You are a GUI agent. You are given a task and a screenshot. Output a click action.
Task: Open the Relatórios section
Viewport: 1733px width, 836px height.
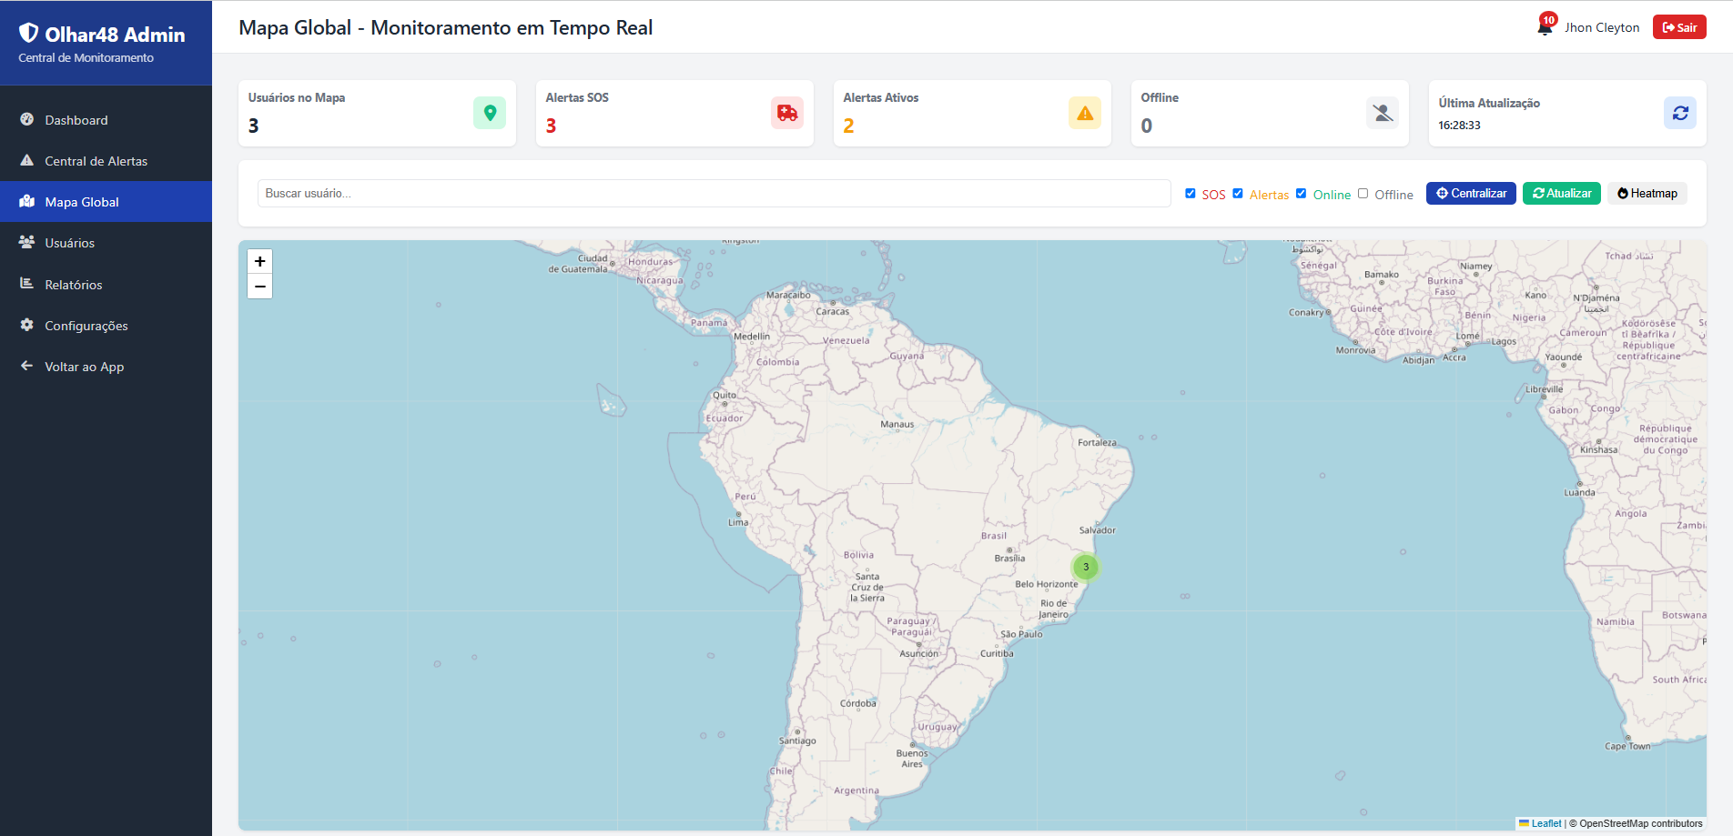tap(74, 285)
